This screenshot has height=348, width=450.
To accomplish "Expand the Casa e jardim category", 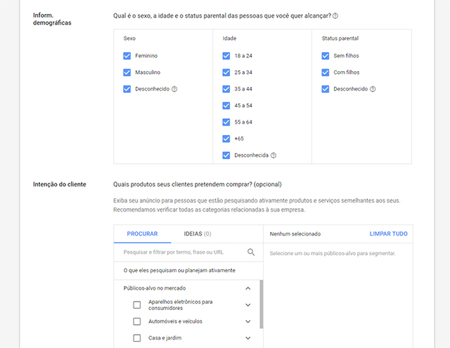I will point(247,338).
